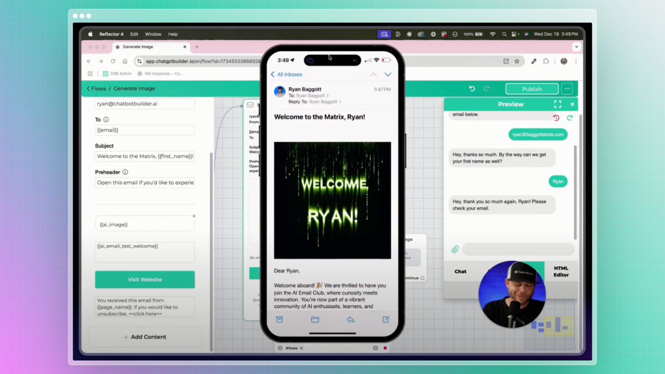Click the sender email field
The image size is (665, 374).
coord(145,104)
